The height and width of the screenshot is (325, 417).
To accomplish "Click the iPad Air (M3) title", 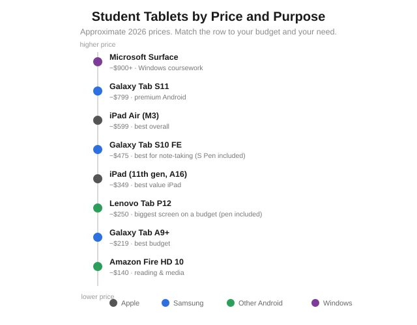I will coord(134,116).
